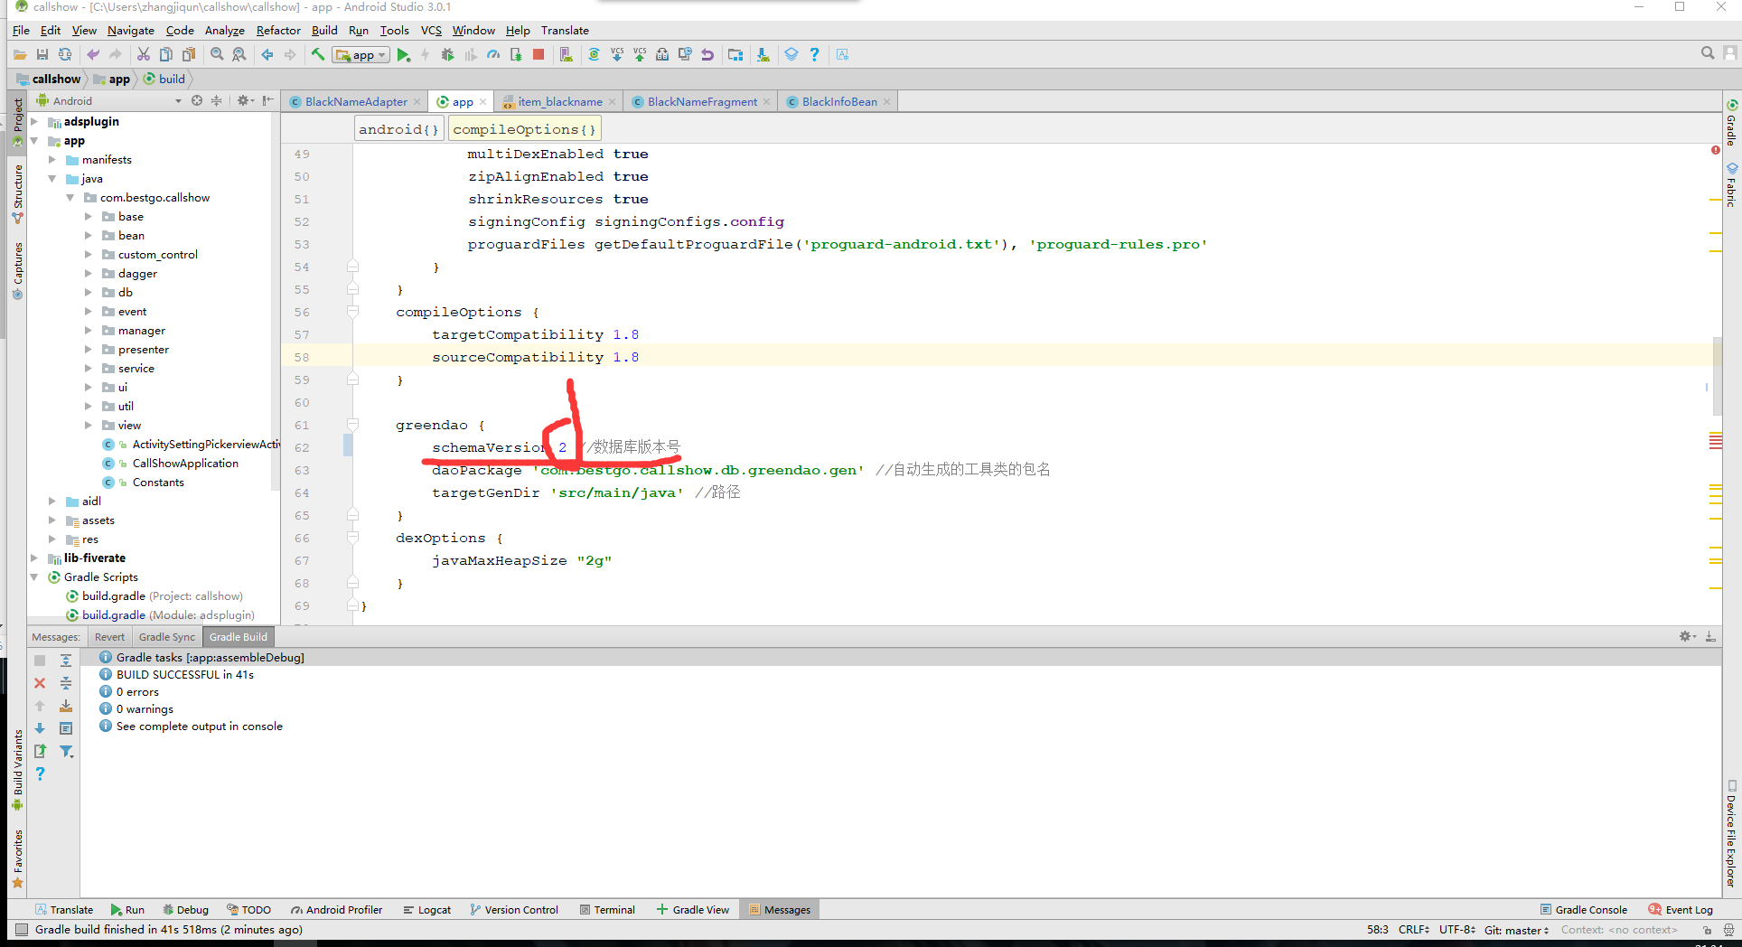The image size is (1742, 947).
Task: Click the Translate icon in toolbar
Action: pyautogui.click(x=843, y=55)
